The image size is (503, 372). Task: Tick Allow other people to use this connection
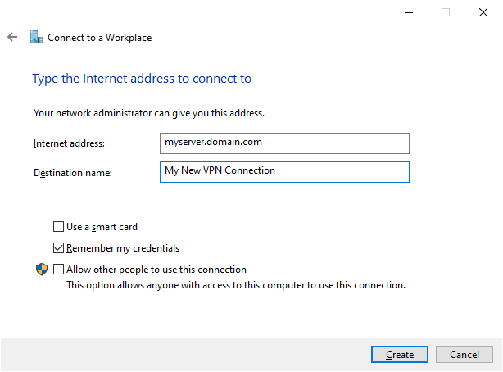point(58,270)
